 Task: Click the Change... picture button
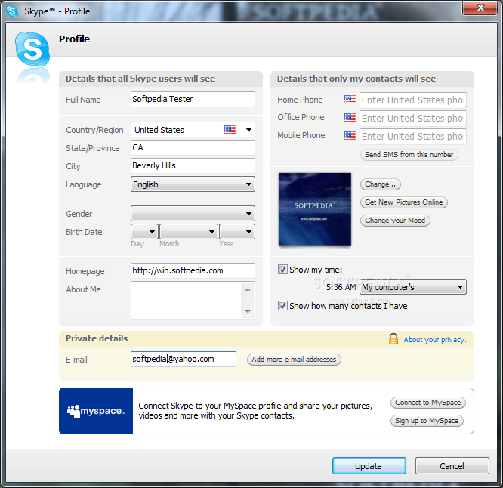[381, 184]
